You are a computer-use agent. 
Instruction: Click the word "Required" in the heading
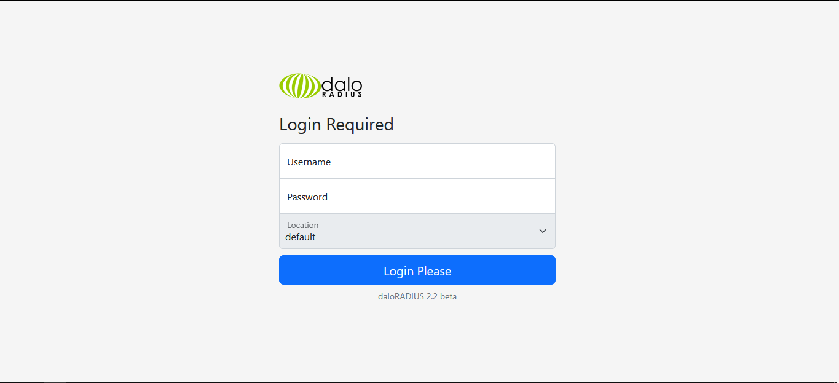360,125
